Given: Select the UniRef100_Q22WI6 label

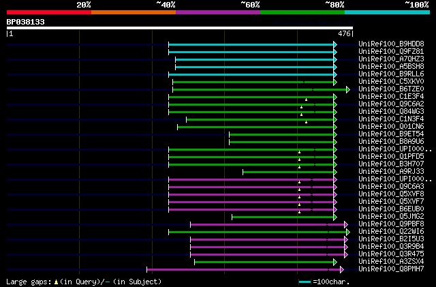Looking at the screenshot, I should 391,232.
